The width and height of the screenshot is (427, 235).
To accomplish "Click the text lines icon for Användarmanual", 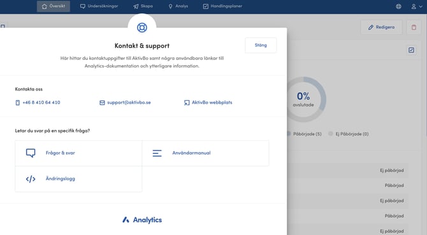I will (x=157, y=153).
